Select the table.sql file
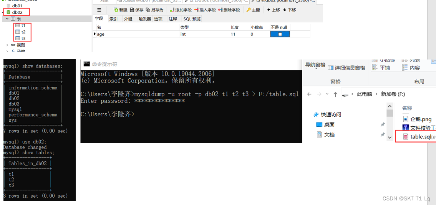Viewport: 436px width, 205px height. coord(417,136)
